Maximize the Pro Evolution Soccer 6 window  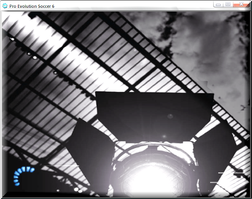pyautogui.click(x=228, y=4)
